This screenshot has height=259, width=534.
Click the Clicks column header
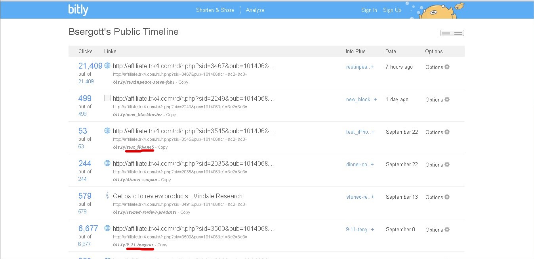(x=86, y=51)
